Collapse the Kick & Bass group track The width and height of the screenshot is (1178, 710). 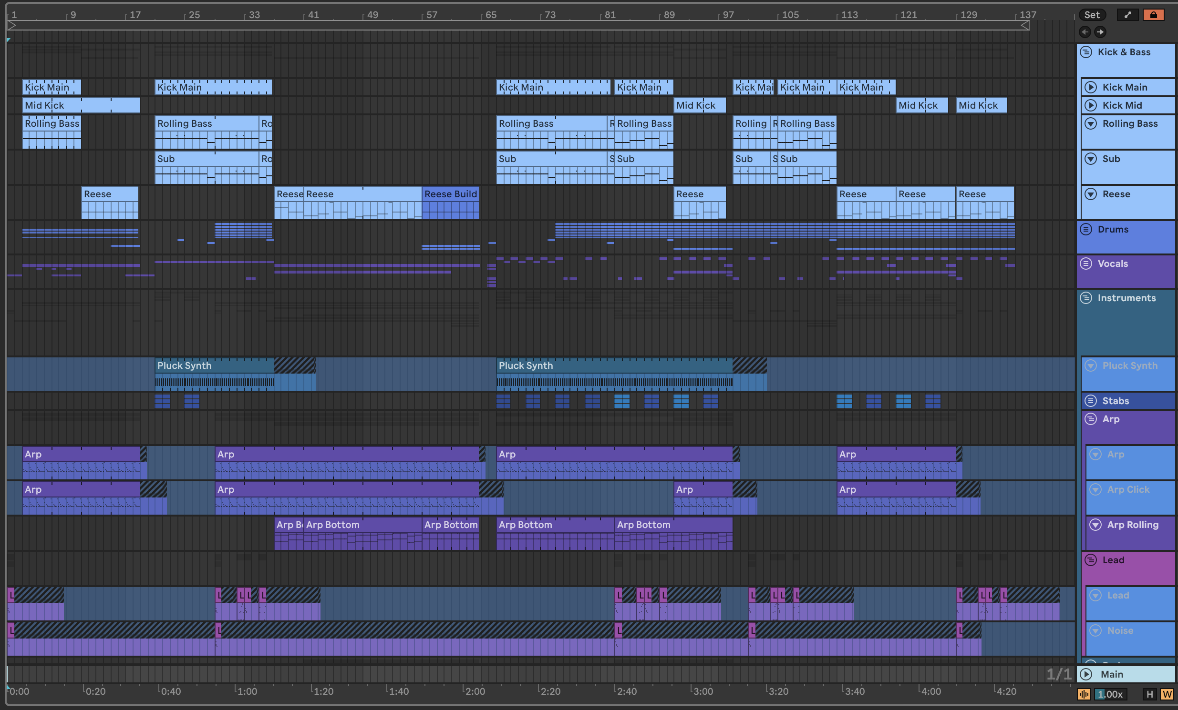(x=1086, y=52)
